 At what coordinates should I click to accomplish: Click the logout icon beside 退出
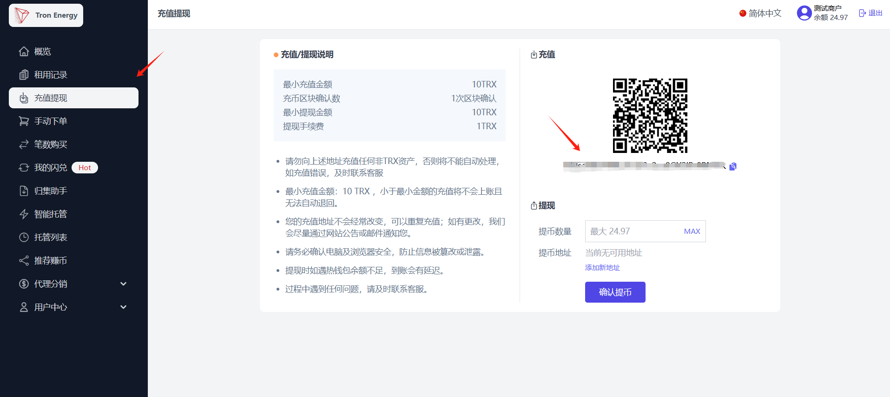coord(862,13)
